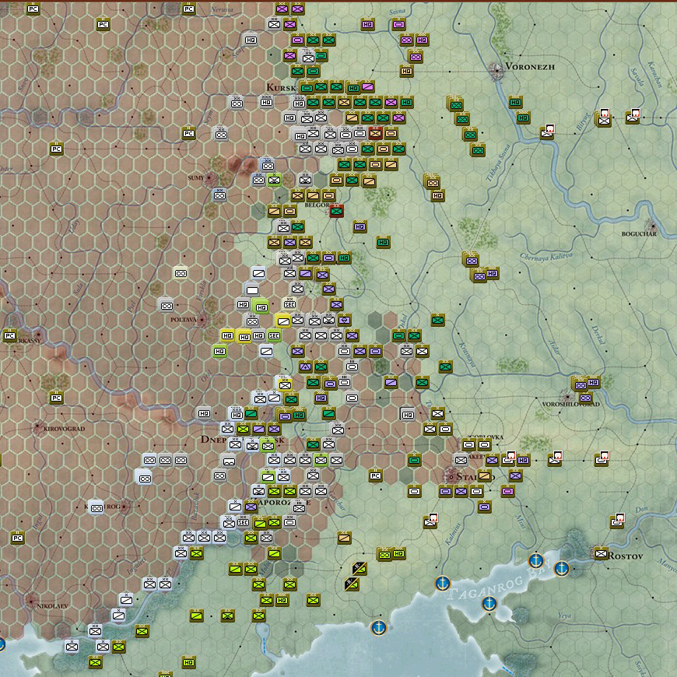
Task: Click the Voronezh city marker
Action: 496,70
